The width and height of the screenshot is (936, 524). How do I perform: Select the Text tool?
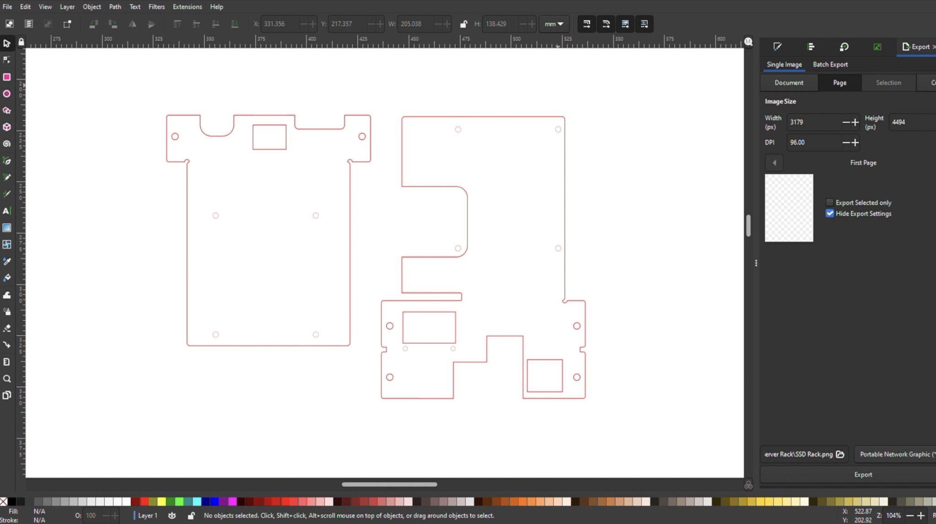click(x=7, y=211)
